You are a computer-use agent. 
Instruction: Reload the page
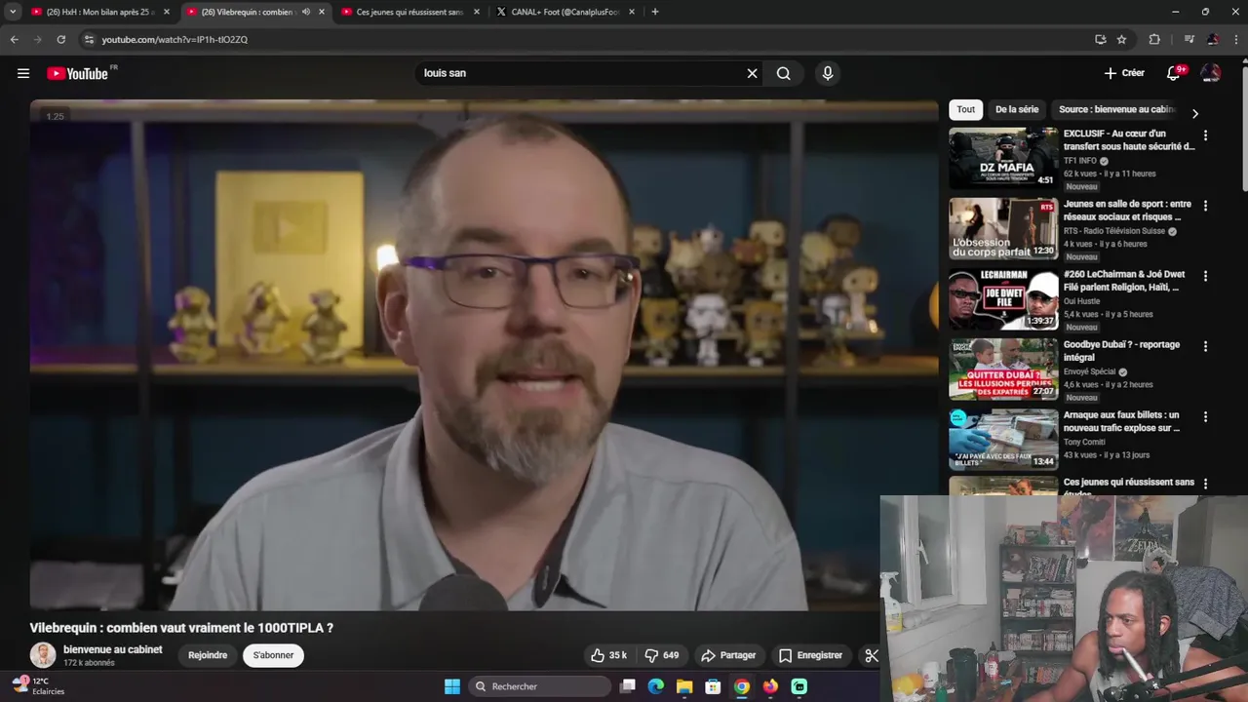60,39
